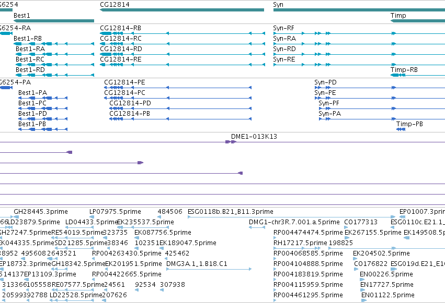Screen dimensions: 445x303
Task: Select the DME1-013K13 clone label
Action: click(254, 137)
